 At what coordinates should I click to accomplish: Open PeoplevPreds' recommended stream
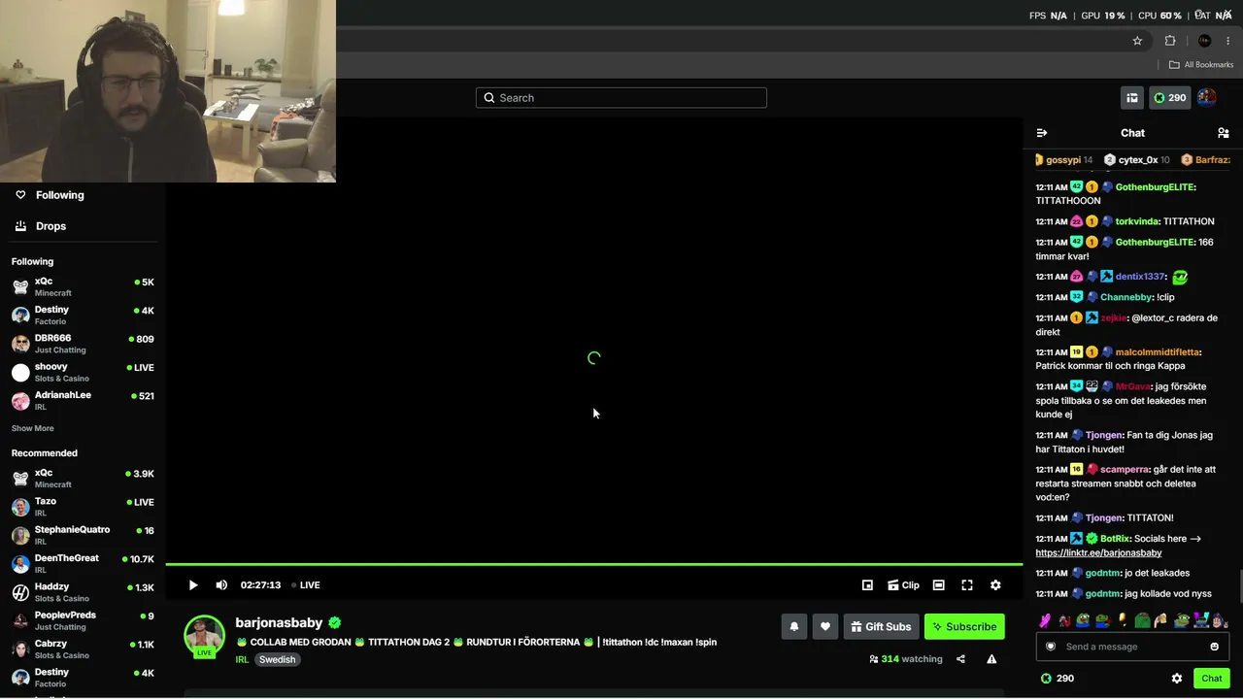[x=83, y=620]
